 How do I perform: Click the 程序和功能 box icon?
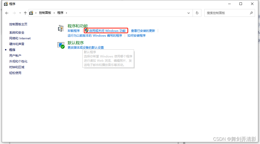(61, 28)
